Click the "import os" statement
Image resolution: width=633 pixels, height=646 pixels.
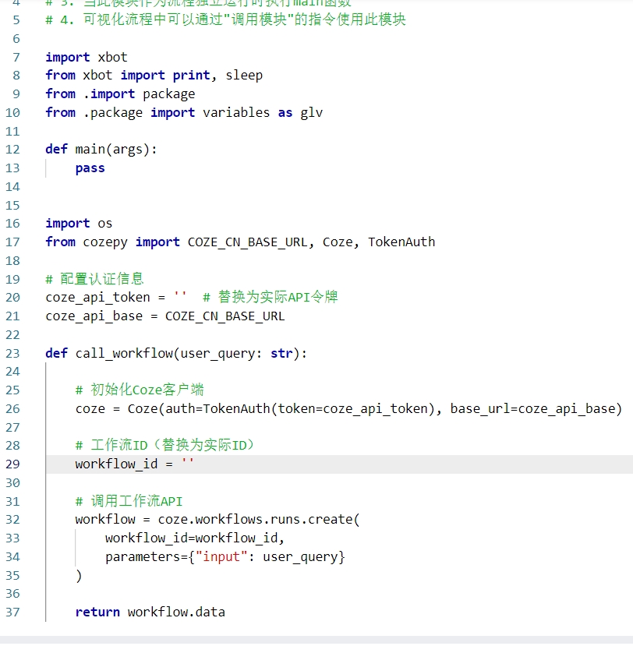(x=79, y=223)
